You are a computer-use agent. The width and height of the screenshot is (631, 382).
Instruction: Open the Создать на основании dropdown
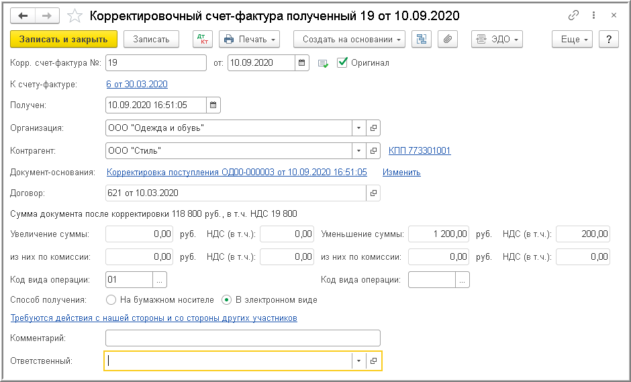click(349, 40)
